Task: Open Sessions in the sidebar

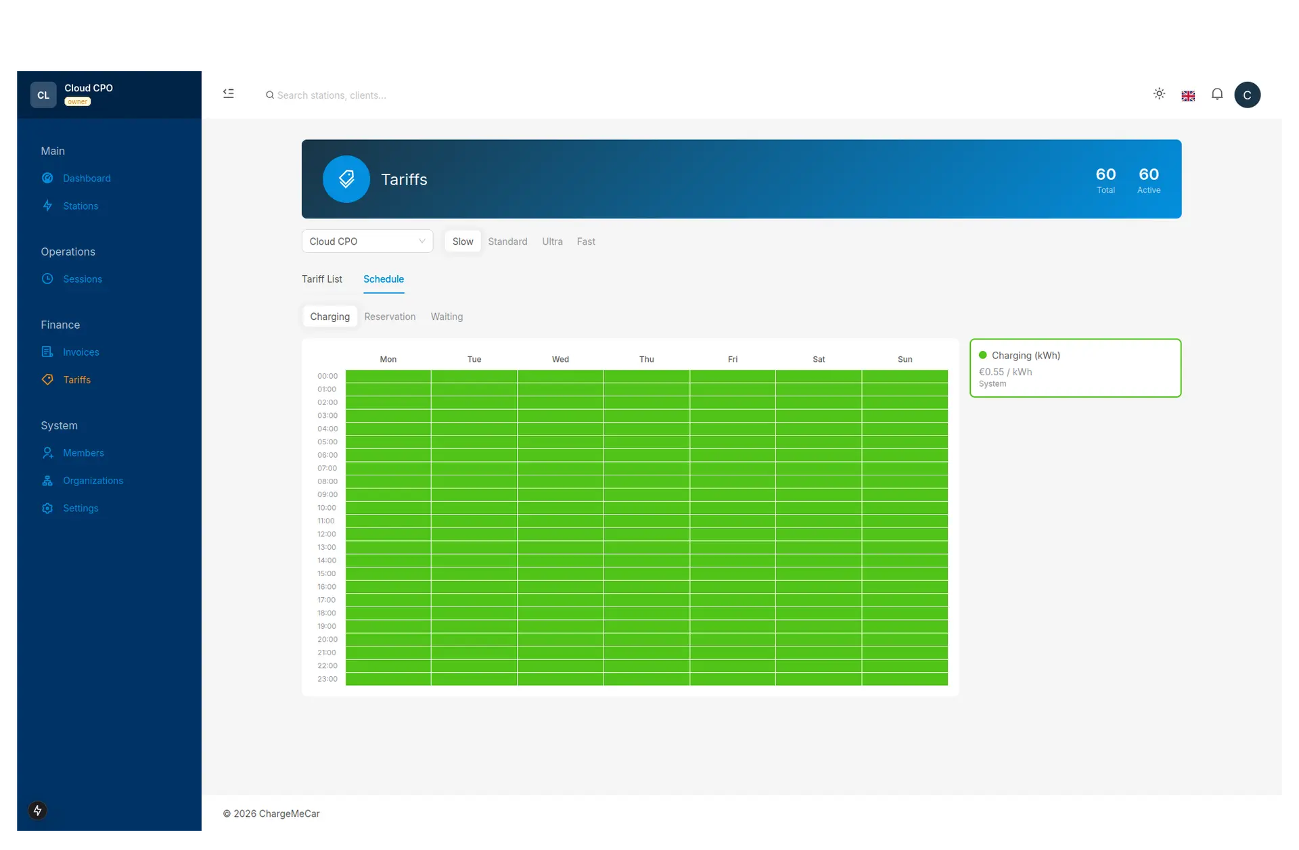Action: pyautogui.click(x=83, y=279)
